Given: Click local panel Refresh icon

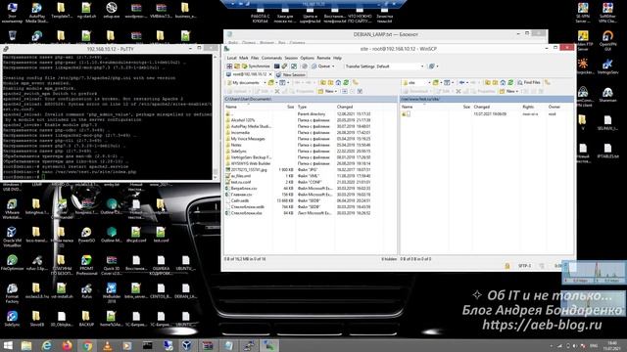Looking at the screenshot, I should pos(346,82).
